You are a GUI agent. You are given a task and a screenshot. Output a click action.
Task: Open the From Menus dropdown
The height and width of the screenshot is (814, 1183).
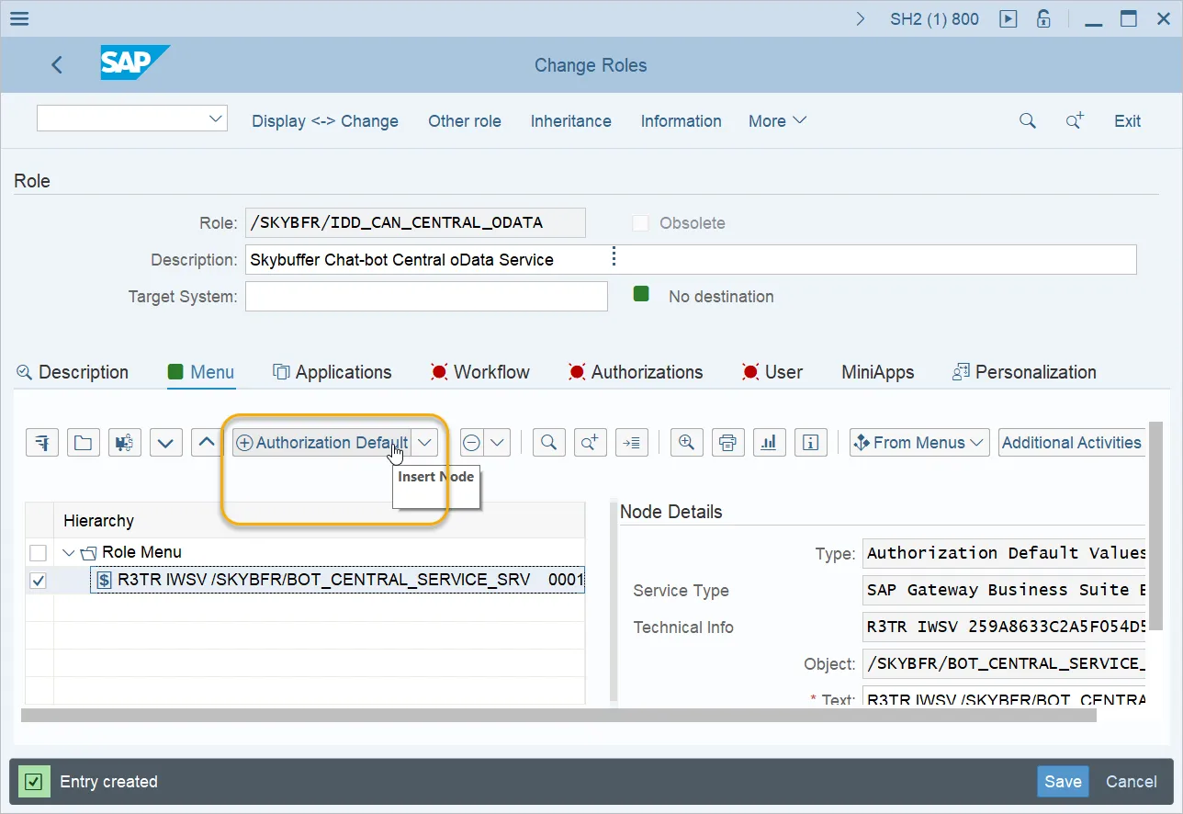[x=919, y=443]
